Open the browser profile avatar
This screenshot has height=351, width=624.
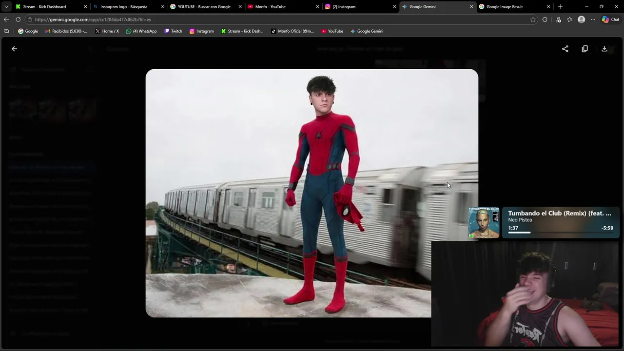(581, 19)
